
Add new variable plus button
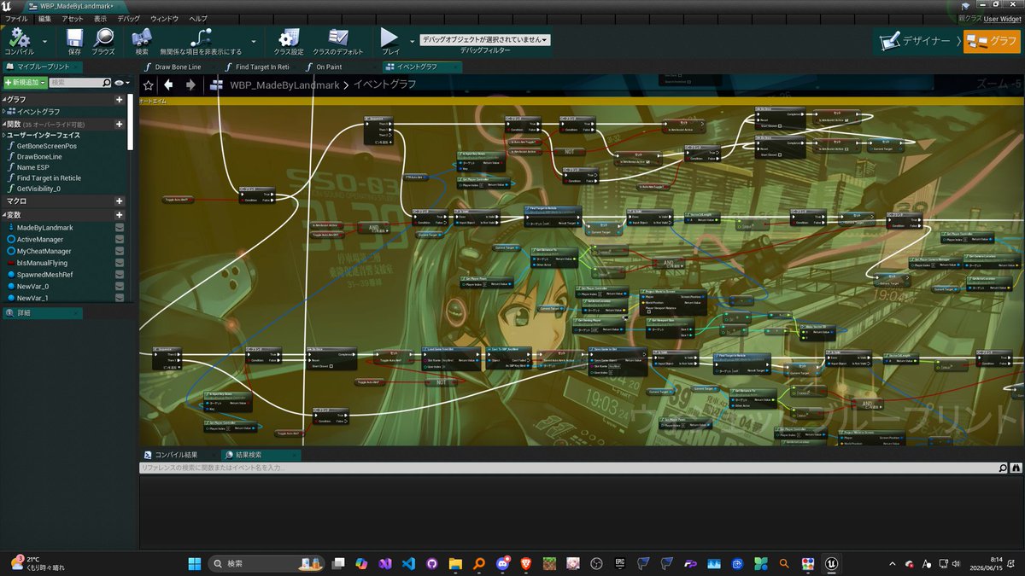120,215
